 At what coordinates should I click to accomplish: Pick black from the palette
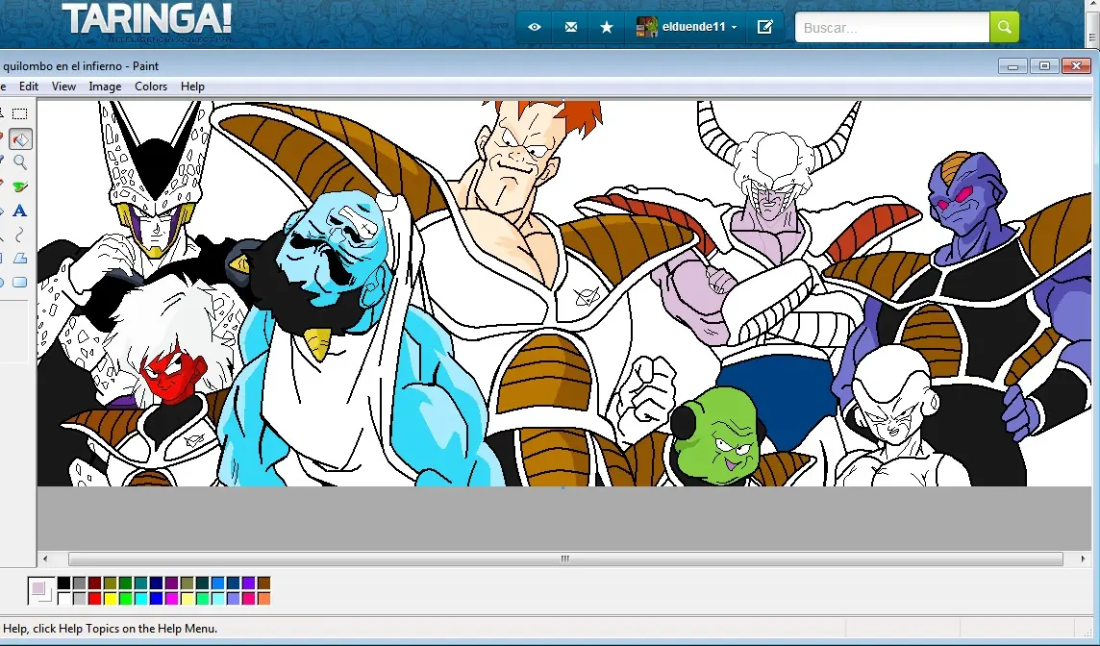63,583
